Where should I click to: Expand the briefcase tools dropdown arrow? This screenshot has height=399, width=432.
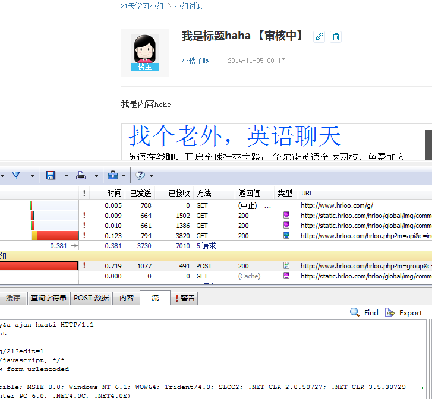124,175
